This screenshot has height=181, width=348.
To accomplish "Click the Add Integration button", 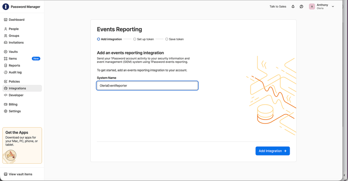I will pyautogui.click(x=273, y=151).
